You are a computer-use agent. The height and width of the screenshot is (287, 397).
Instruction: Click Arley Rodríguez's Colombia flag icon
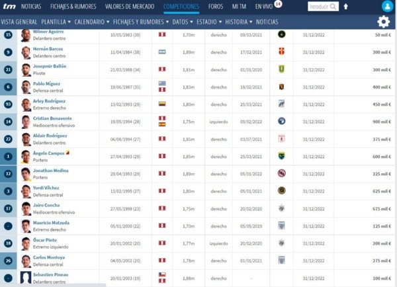point(161,104)
